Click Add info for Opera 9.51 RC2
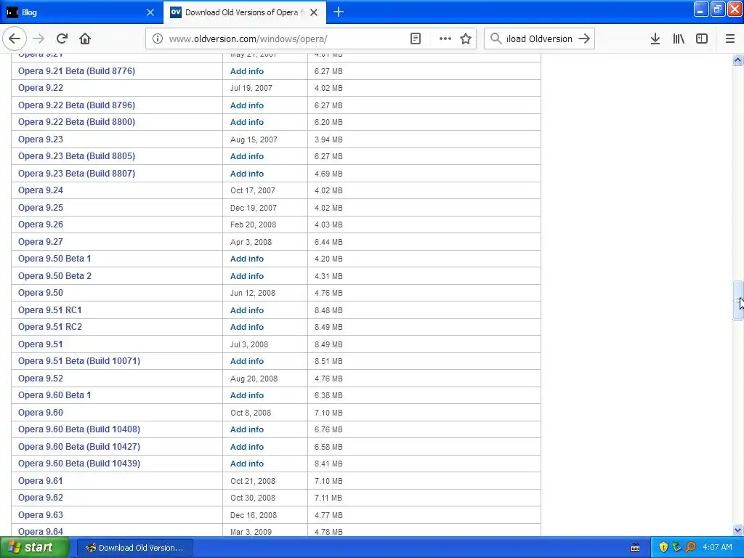The image size is (744, 558). point(247,327)
